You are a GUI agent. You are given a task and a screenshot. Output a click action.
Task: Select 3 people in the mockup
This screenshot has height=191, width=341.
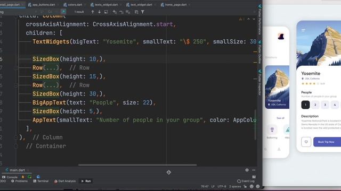pos(325,105)
